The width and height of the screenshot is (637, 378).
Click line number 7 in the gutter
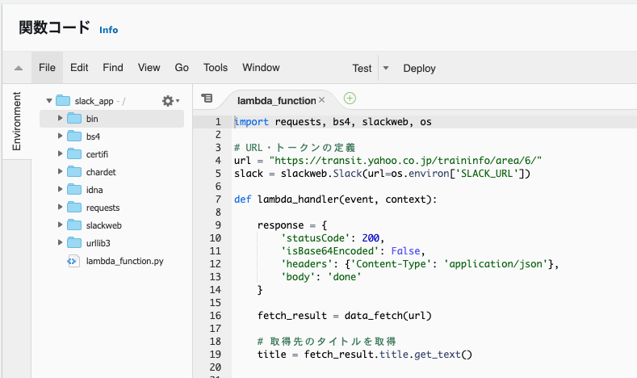[x=218, y=199]
